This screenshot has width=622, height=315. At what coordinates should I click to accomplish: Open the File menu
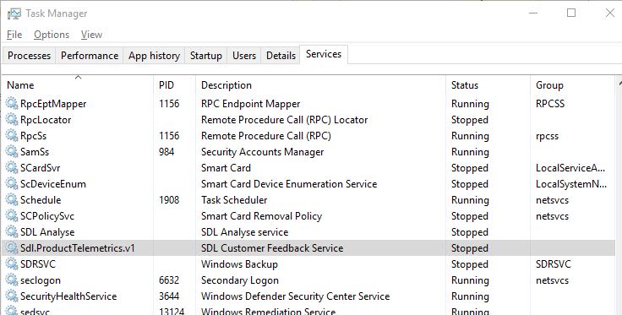pyautogui.click(x=14, y=35)
